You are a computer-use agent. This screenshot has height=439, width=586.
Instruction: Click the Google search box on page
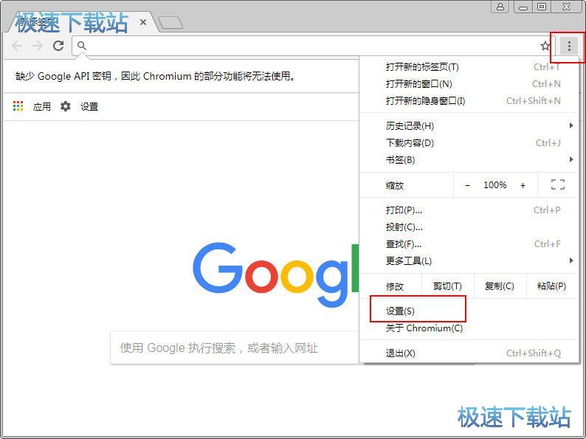(x=235, y=348)
